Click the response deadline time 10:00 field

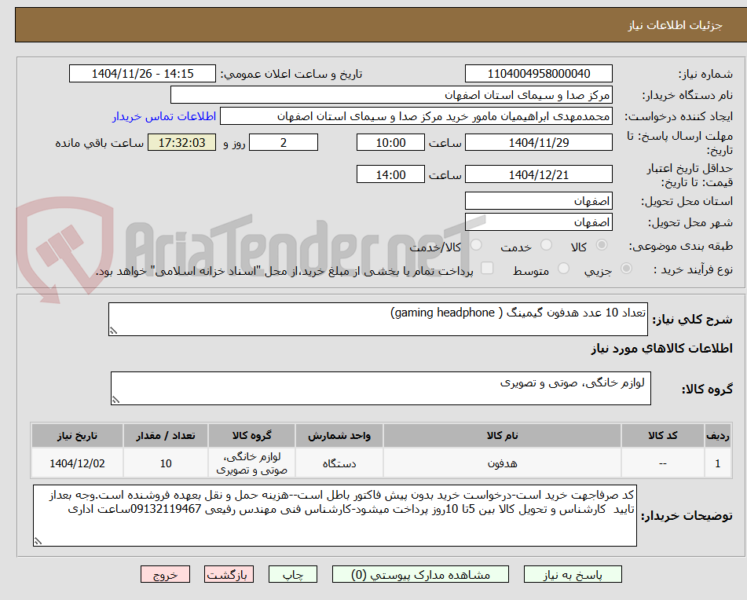click(390, 142)
